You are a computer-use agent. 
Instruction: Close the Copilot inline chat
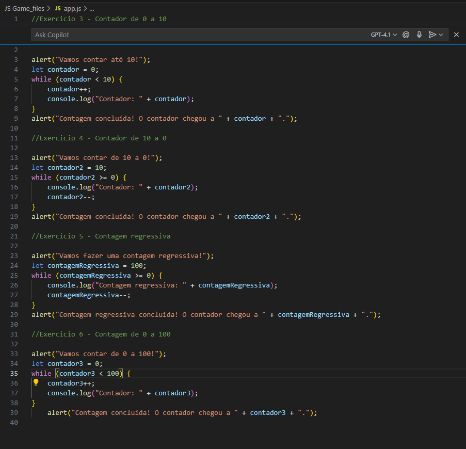click(x=457, y=35)
